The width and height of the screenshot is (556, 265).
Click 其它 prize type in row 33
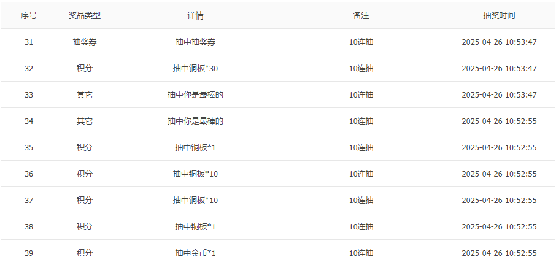click(x=85, y=95)
